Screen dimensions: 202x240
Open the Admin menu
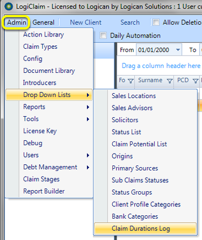[16, 22]
